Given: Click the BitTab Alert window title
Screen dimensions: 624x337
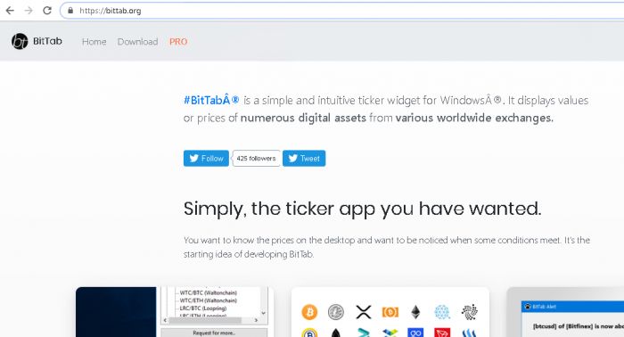Looking at the screenshot, I should click(544, 307).
